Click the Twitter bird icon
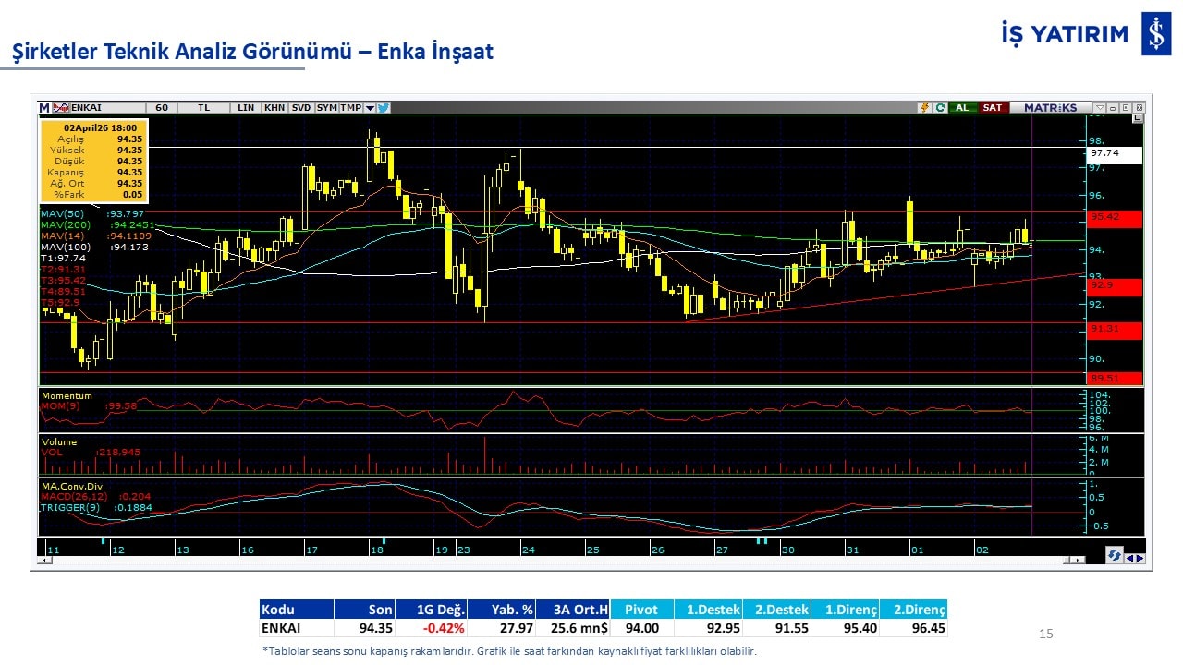The image size is (1183, 665). point(384,107)
